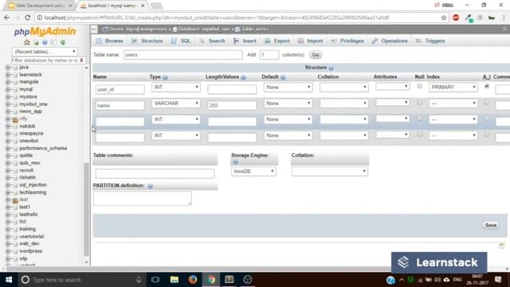Open Default dropdown for user_id row

click(288, 87)
